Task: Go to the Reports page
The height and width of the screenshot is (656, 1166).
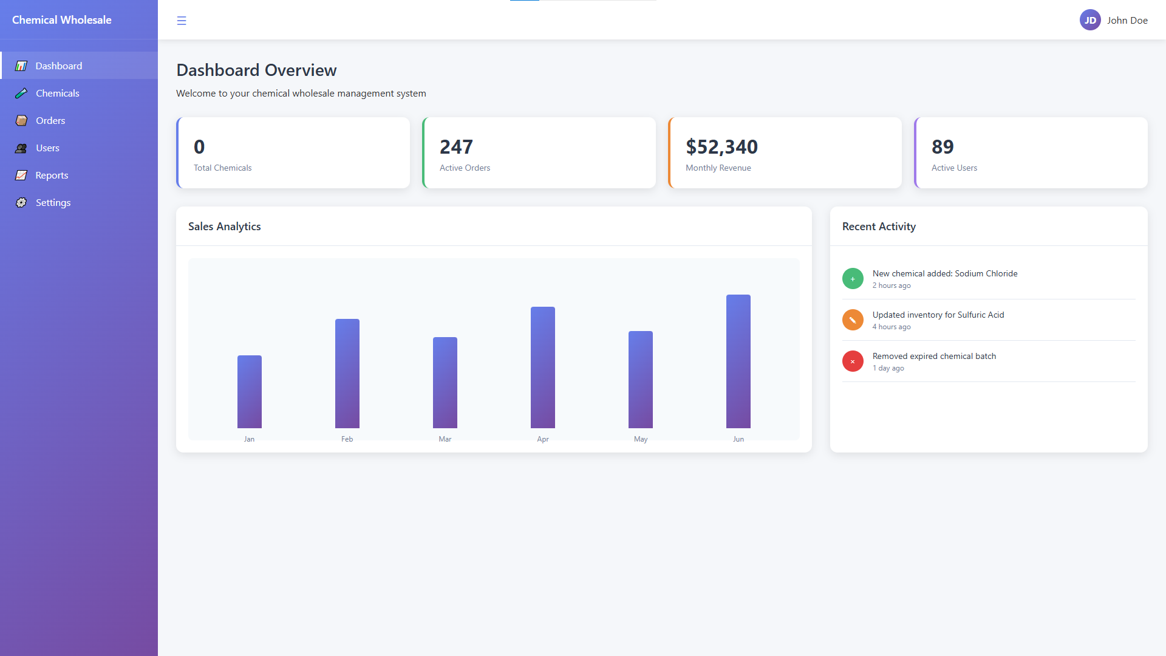Action: coord(52,175)
